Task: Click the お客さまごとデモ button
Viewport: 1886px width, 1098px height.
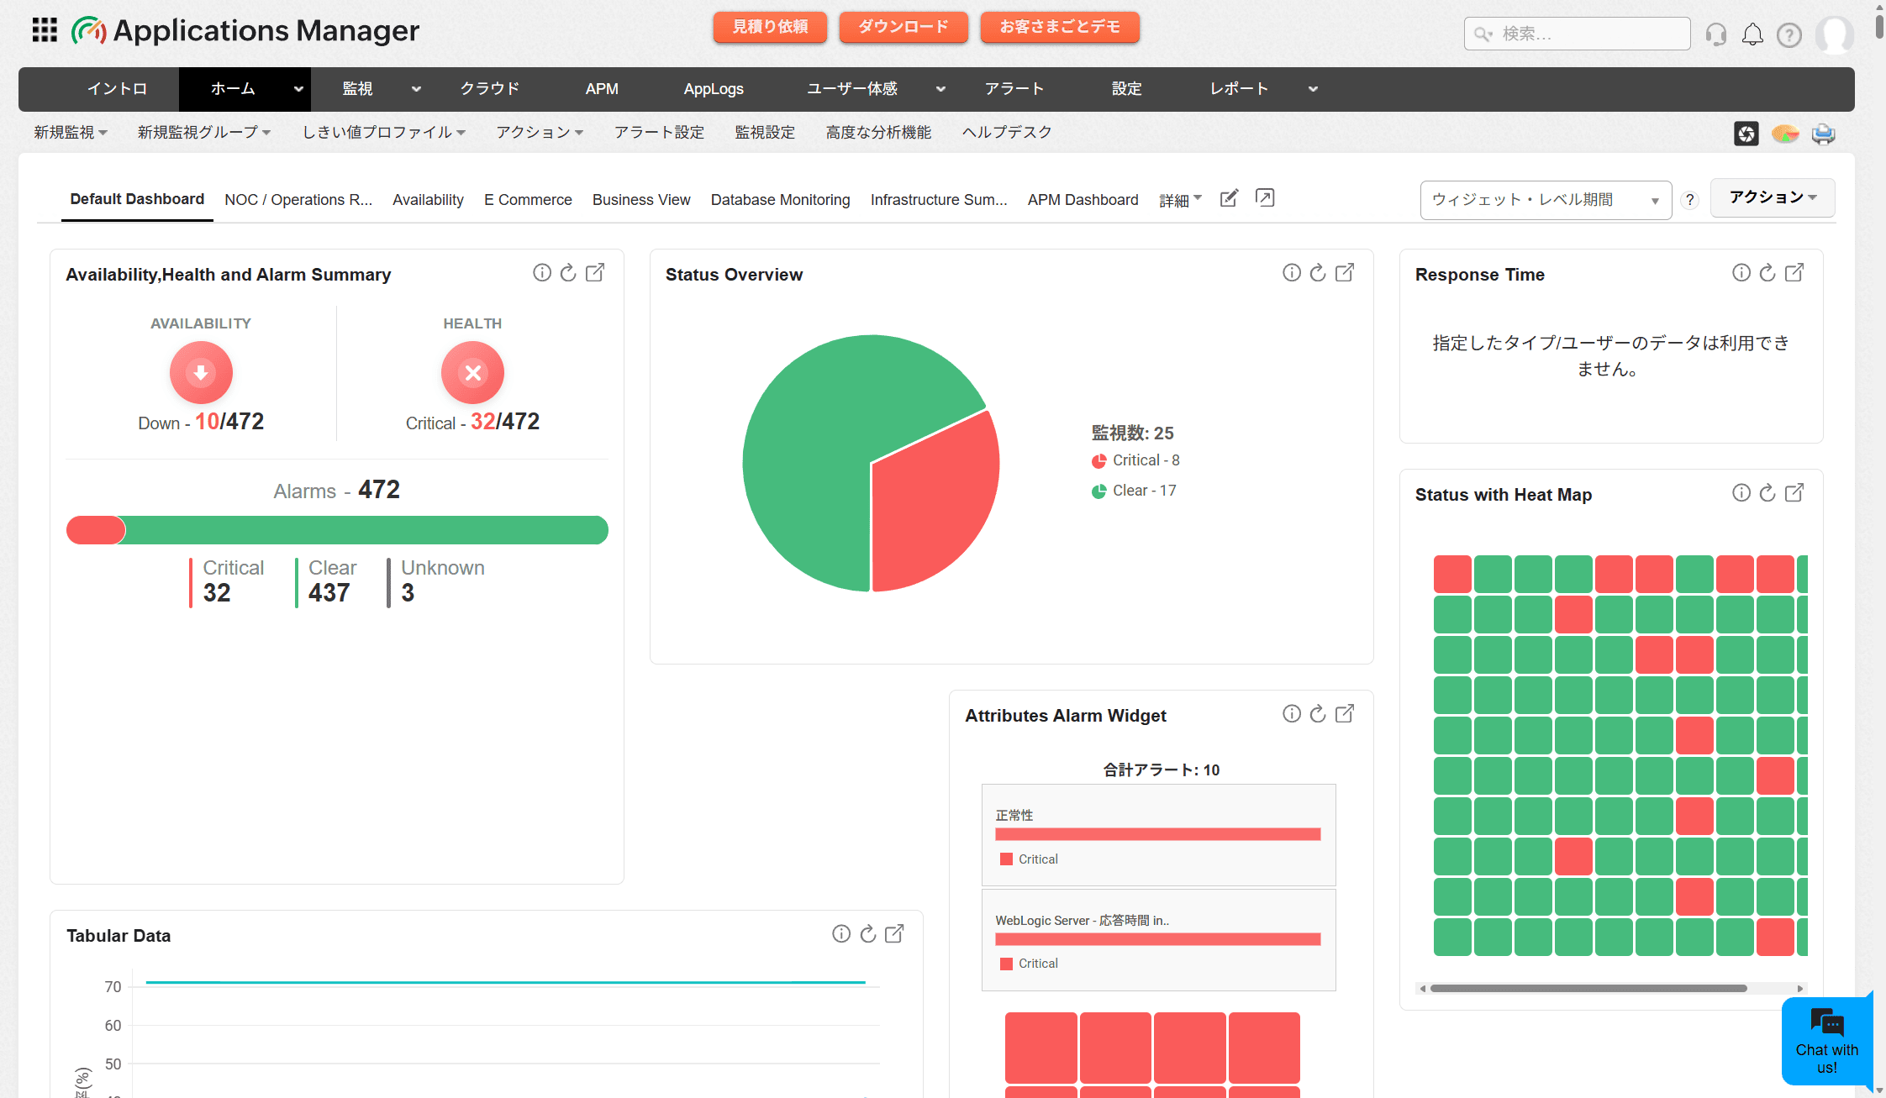Action: tap(1060, 27)
